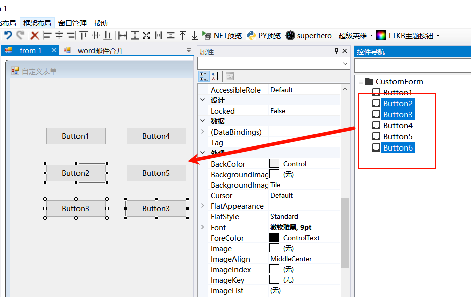Open the TTKB主题按钮 dropdown arrow

[438, 36]
